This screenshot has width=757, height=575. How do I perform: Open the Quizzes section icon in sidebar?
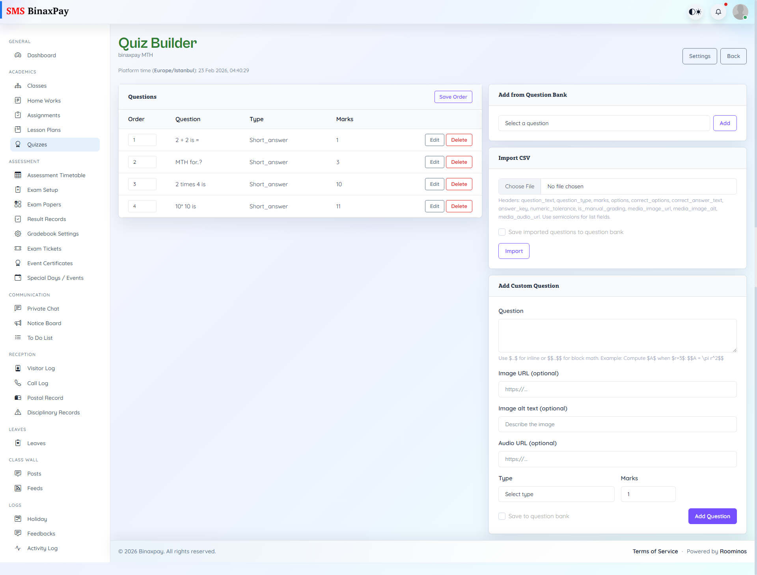(18, 144)
